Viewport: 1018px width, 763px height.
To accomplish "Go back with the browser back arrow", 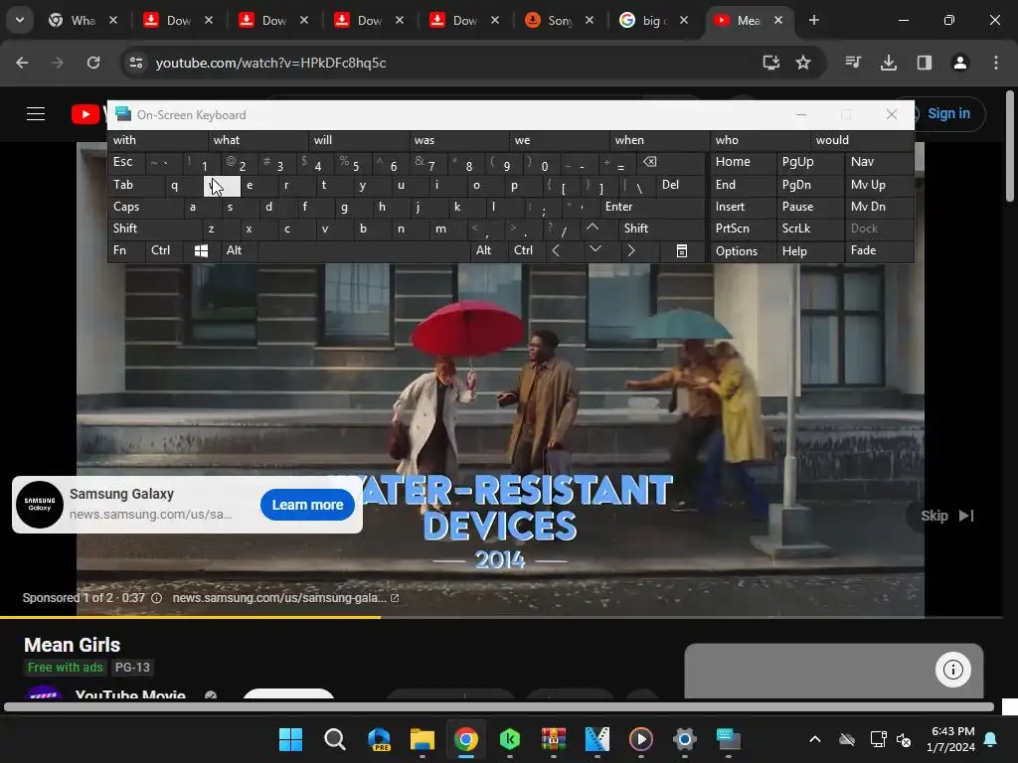I will (22, 63).
